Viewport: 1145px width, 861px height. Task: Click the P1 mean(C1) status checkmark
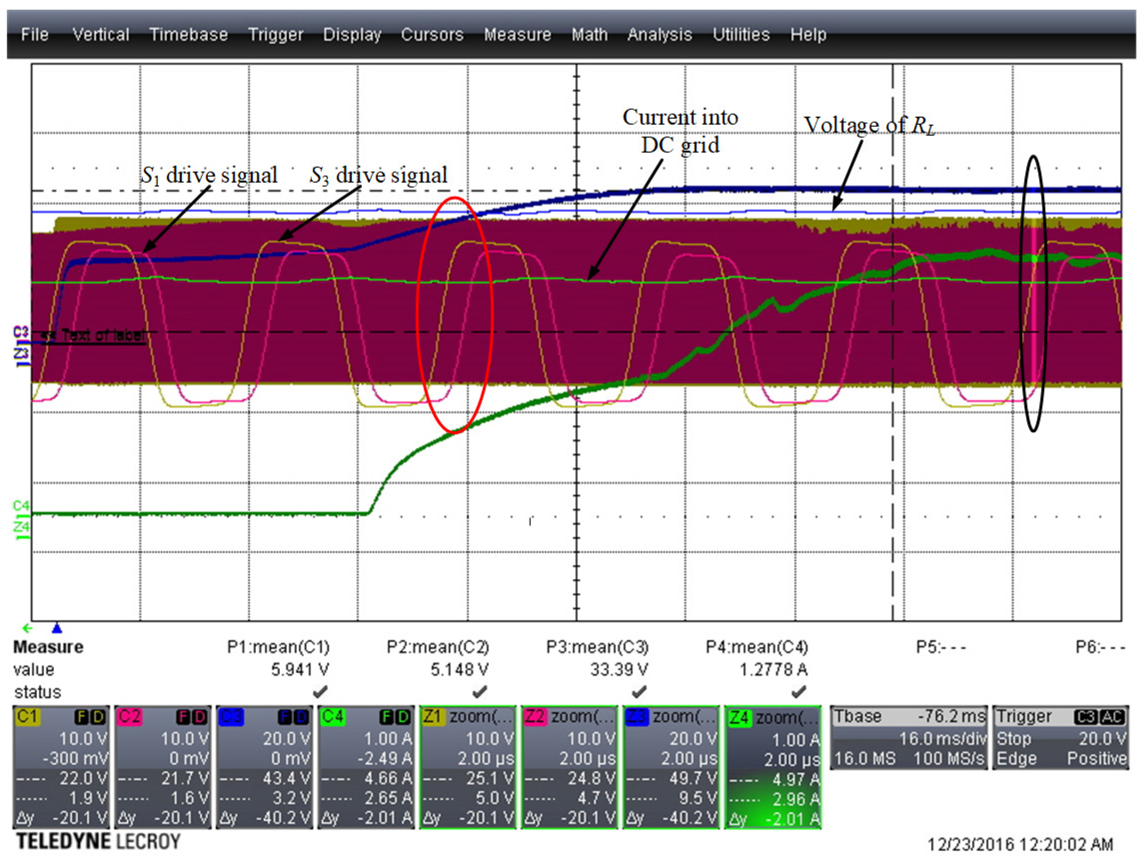point(320,692)
